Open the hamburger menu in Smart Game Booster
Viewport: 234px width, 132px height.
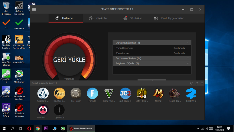[34, 9]
